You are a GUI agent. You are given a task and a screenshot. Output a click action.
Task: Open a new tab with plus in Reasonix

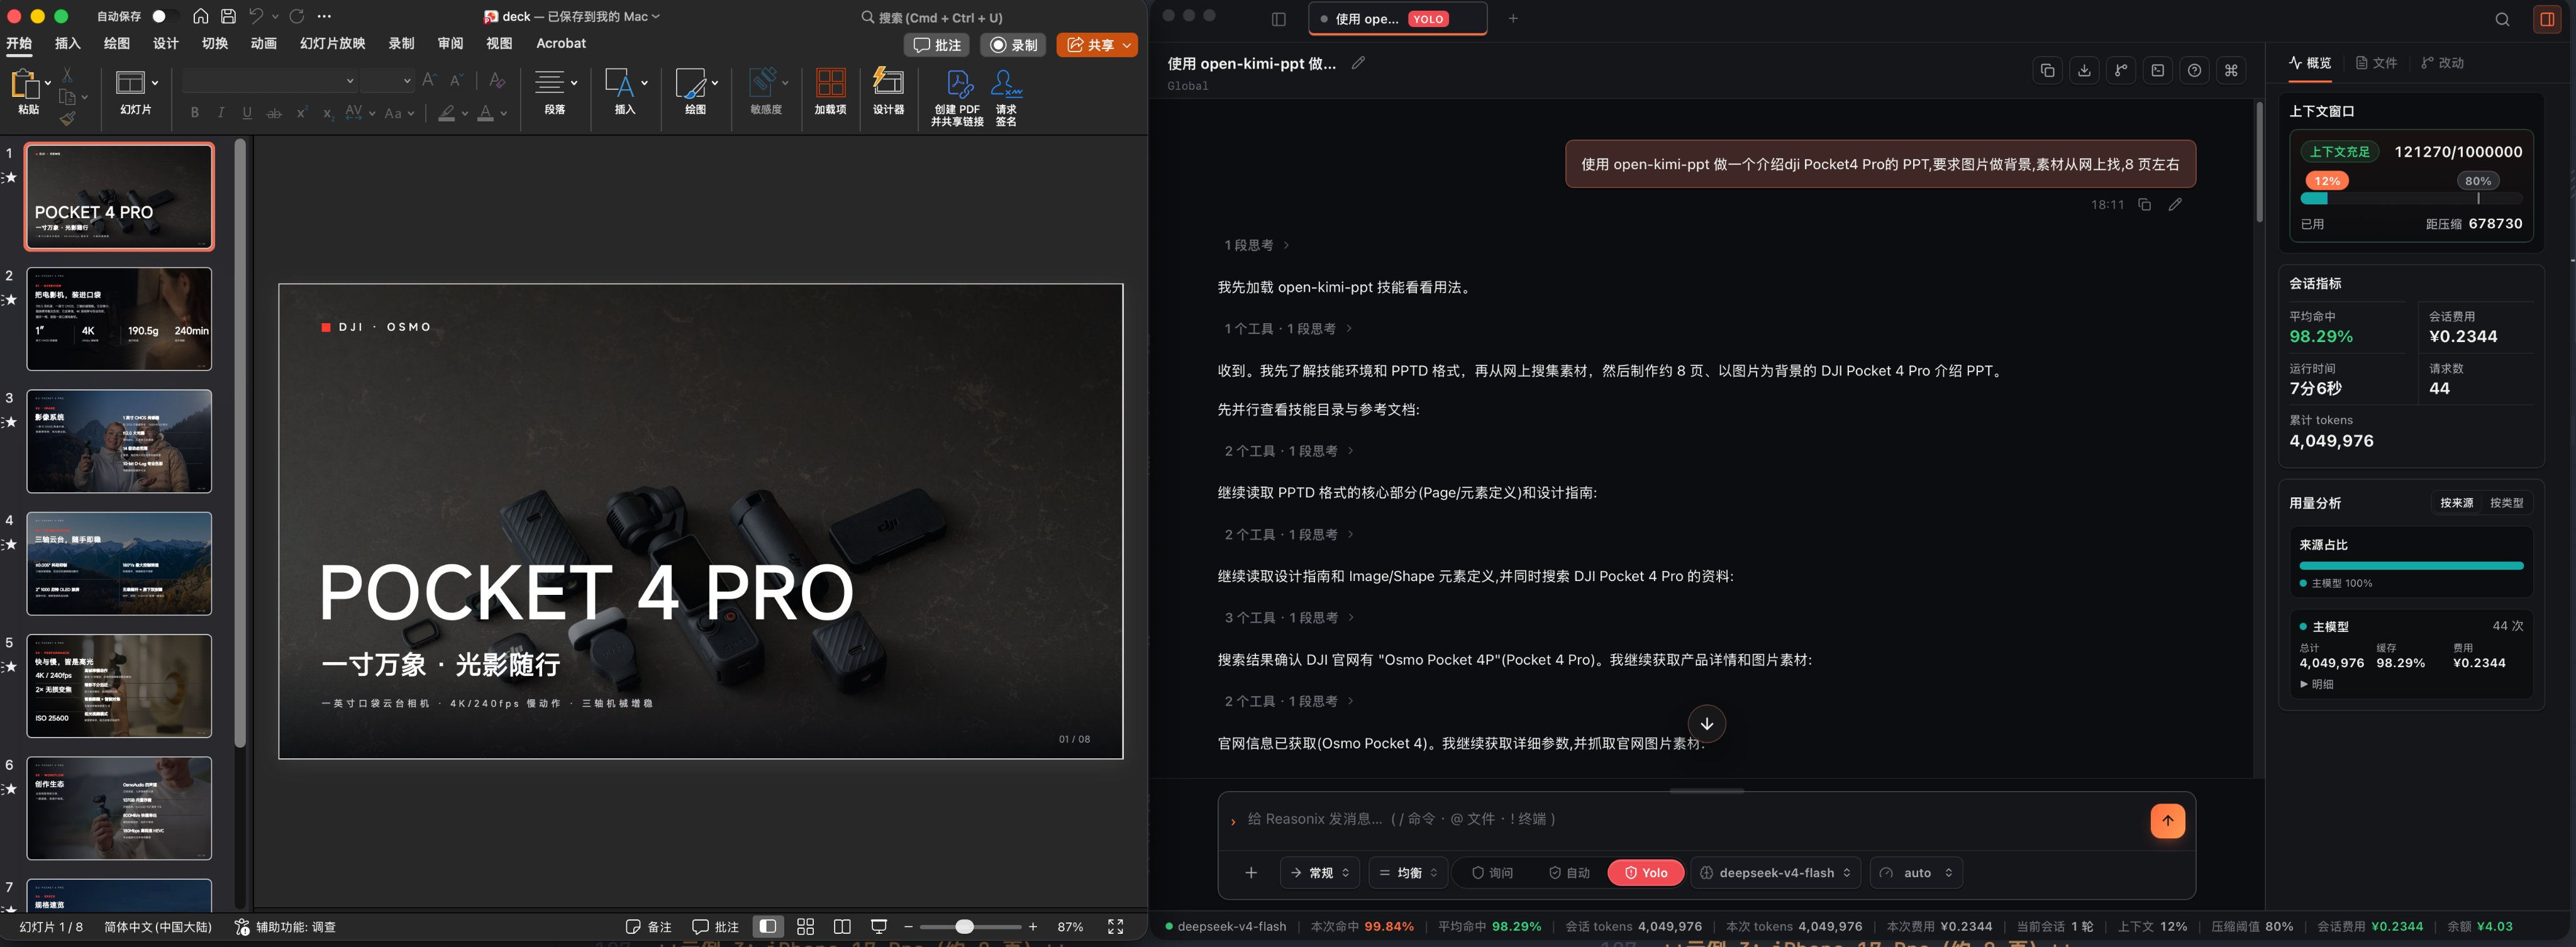[x=1513, y=18]
